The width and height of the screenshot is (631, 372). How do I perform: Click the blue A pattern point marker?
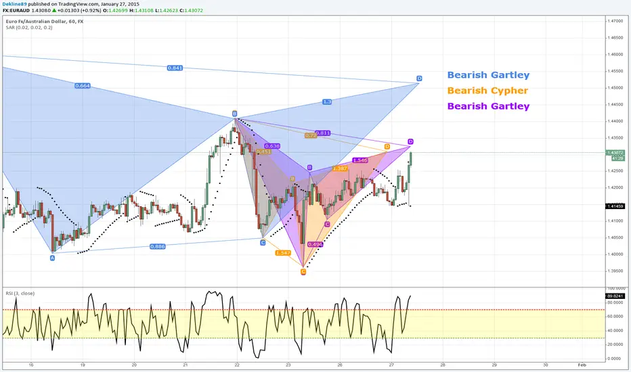[52, 258]
